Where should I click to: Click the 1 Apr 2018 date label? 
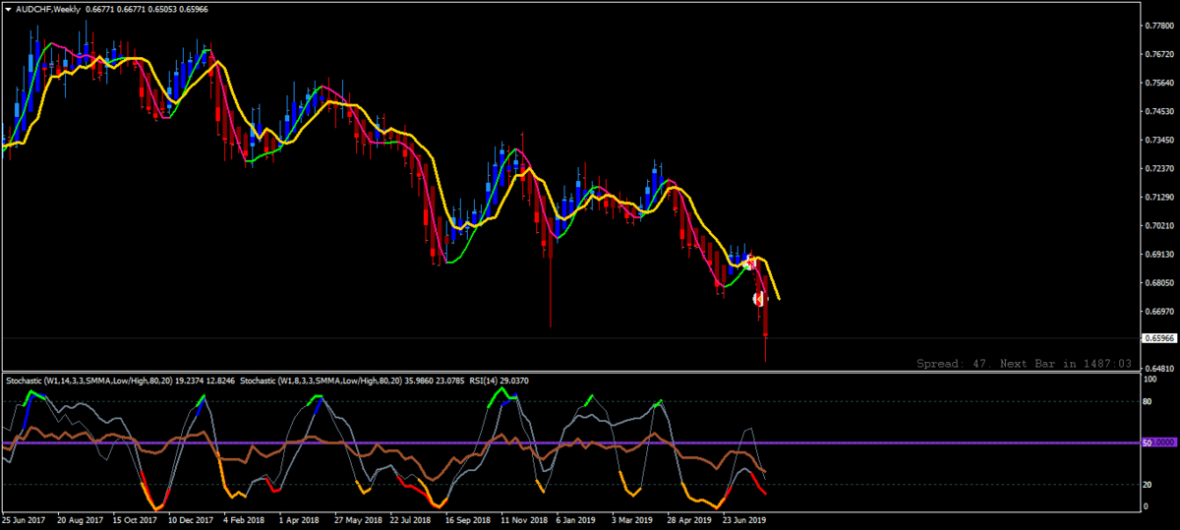tap(299, 519)
